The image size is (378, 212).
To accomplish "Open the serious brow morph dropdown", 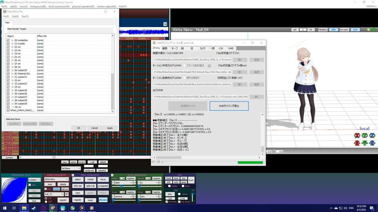I will click(124, 196).
